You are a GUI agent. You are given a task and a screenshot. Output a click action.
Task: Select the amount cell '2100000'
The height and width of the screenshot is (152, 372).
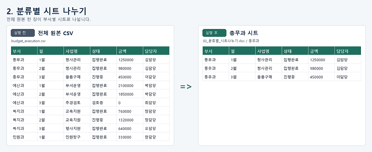tap(130, 86)
